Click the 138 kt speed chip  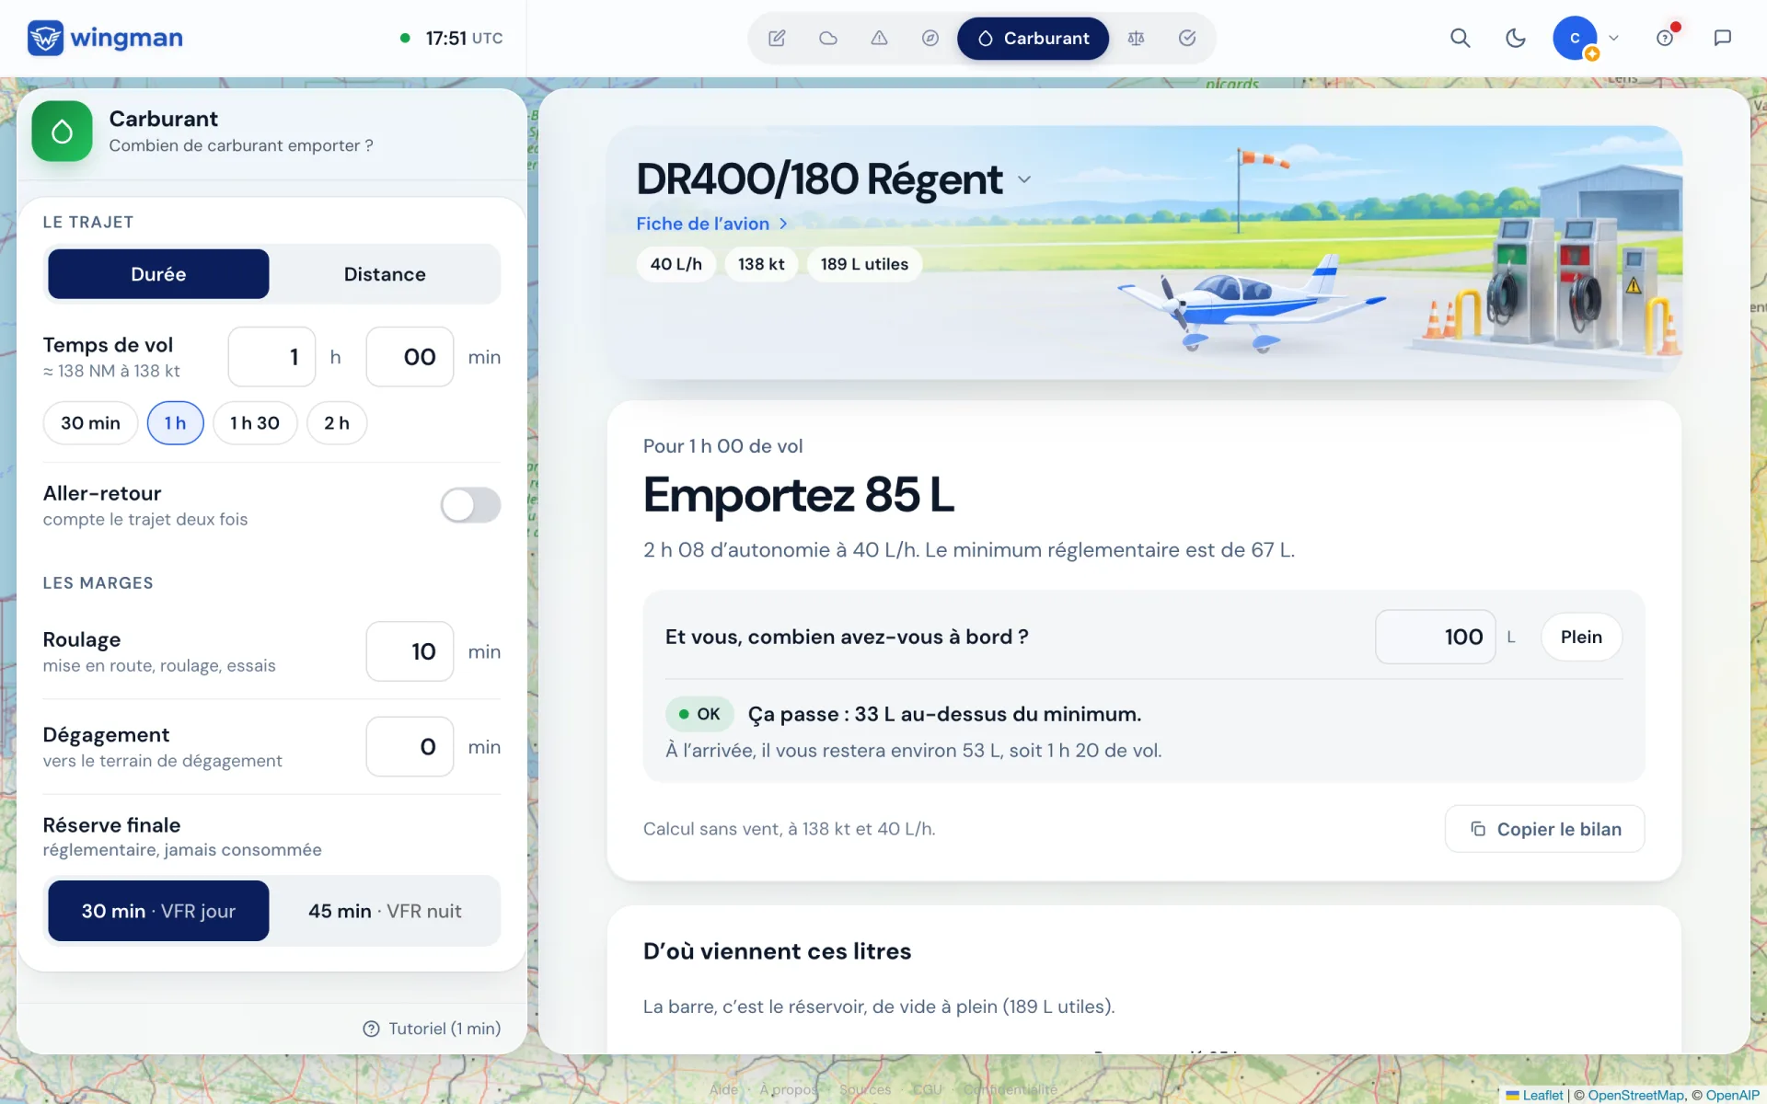[x=761, y=264]
